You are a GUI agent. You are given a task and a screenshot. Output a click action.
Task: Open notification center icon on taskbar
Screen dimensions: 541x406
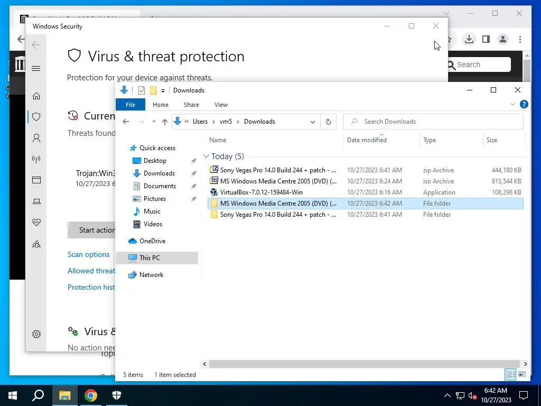(524, 395)
